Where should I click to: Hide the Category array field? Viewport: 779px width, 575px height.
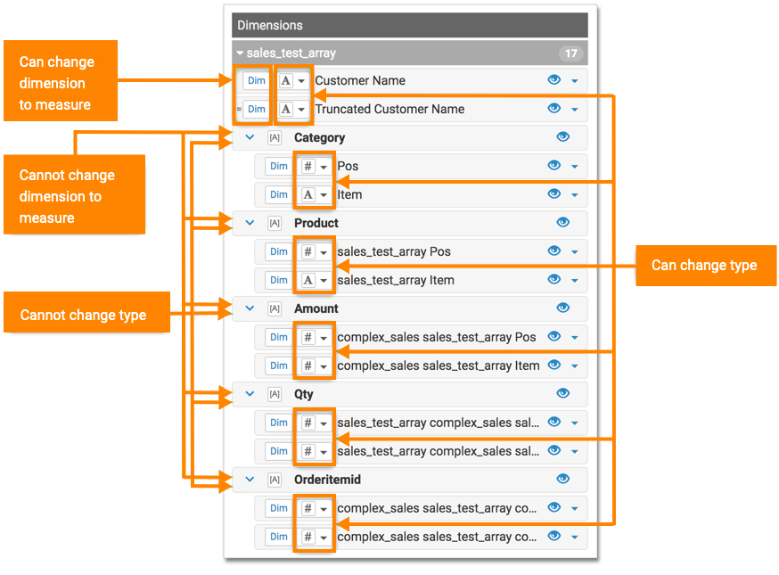point(562,137)
